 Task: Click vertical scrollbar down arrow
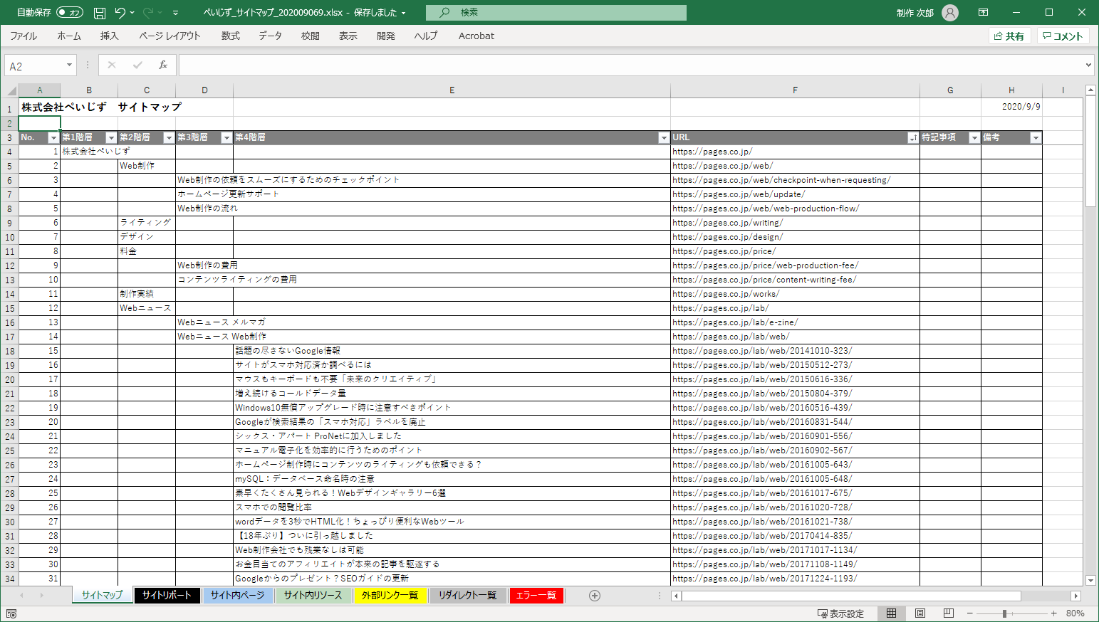click(1090, 580)
